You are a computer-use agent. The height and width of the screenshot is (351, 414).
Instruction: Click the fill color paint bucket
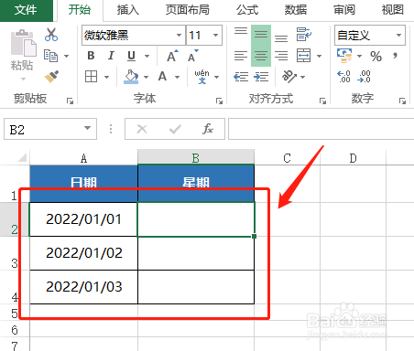(x=131, y=77)
